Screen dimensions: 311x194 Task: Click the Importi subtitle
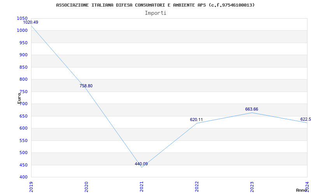[155, 13]
